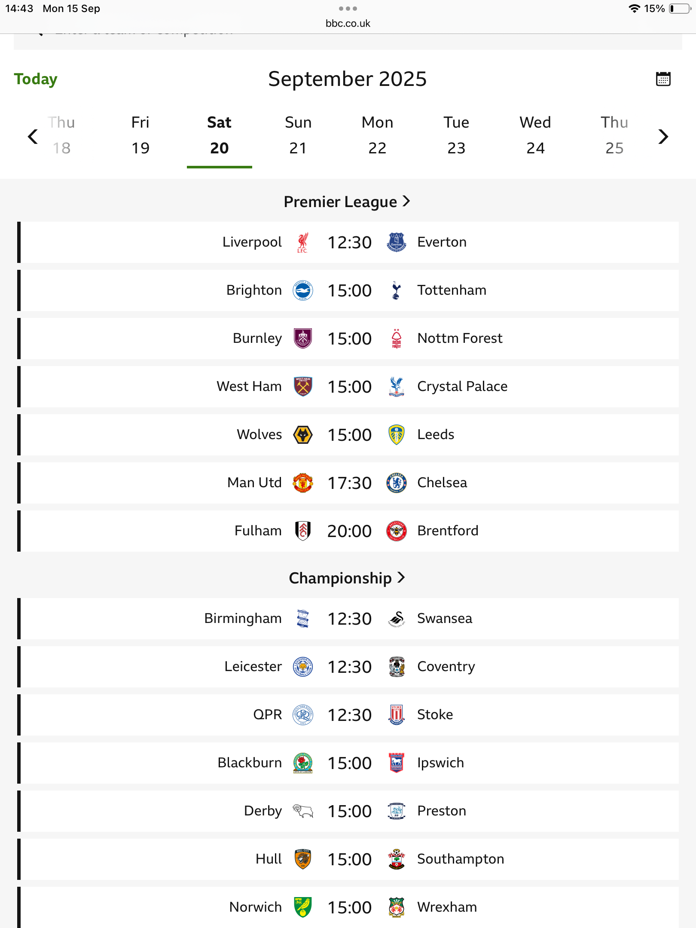The height and width of the screenshot is (928, 696).
Task: Open the Fulham v Brentford 20:00 fixture
Action: point(349,531)
